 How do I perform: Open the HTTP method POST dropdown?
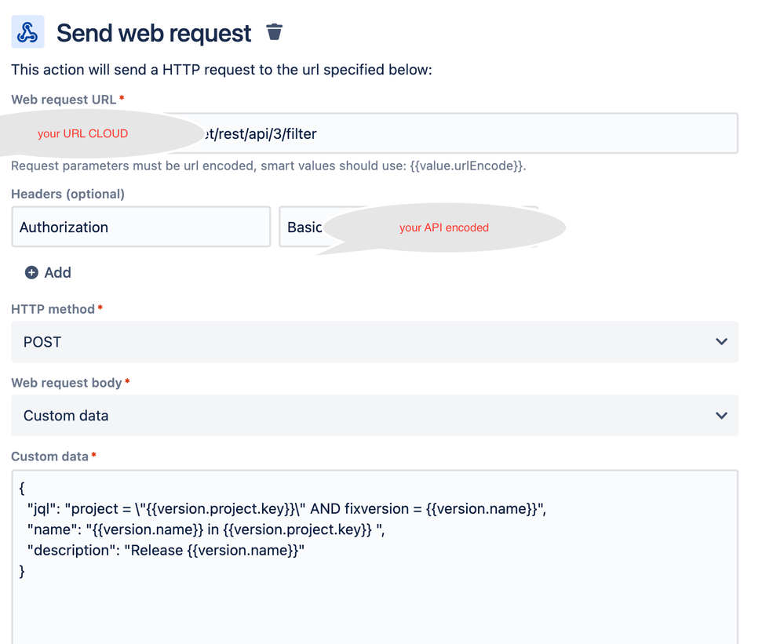pos(374,342)
